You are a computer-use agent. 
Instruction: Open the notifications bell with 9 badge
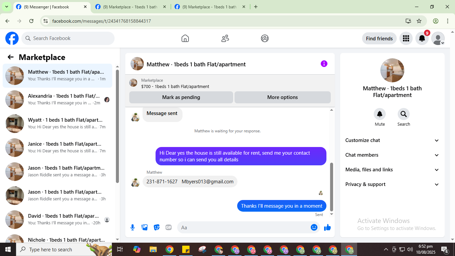[422, 38]
